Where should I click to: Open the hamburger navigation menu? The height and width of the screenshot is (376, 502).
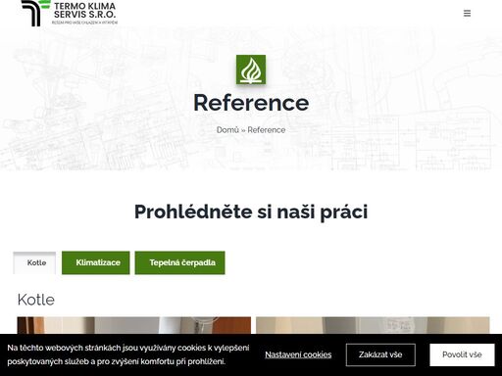(467, 14)
